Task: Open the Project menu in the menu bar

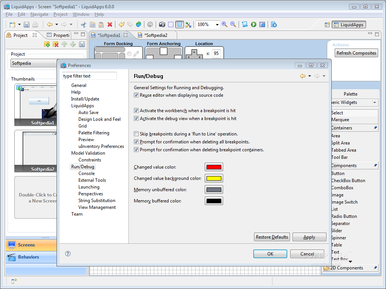Action: (x=60, y=14)
